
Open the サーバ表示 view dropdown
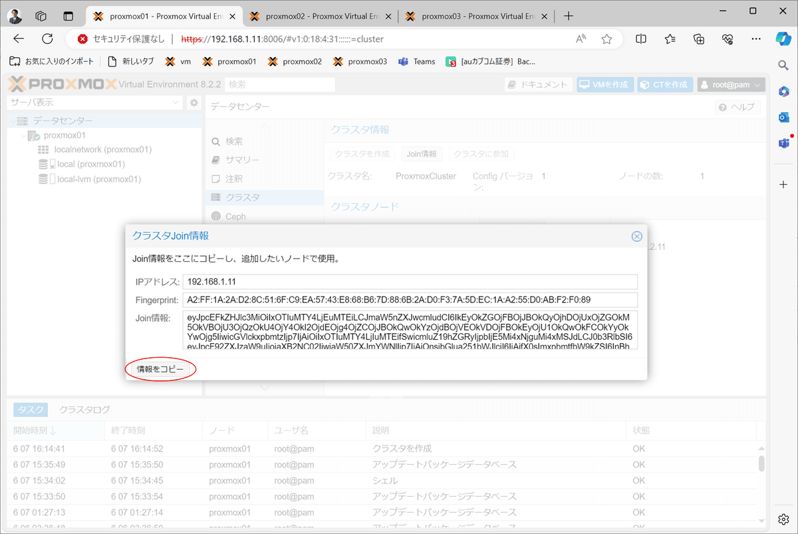coord(94,102)
